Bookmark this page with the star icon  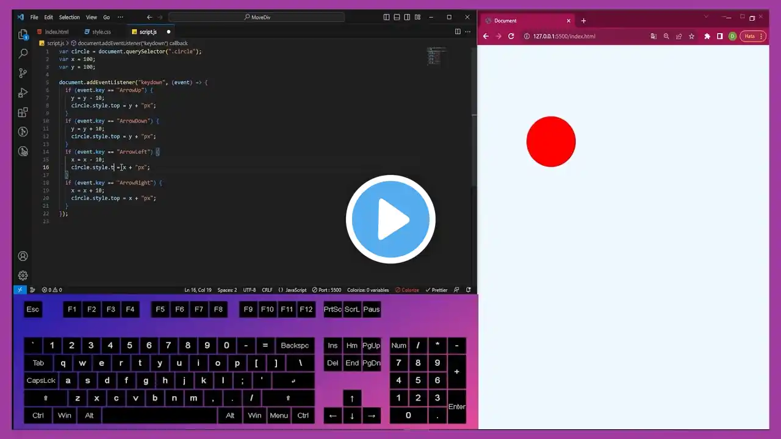point(691,36)
